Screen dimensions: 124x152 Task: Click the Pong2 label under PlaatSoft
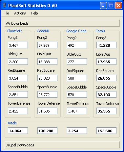point(12,38)
